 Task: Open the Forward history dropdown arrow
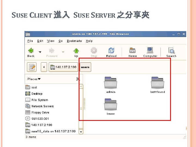tap(63, 52)
